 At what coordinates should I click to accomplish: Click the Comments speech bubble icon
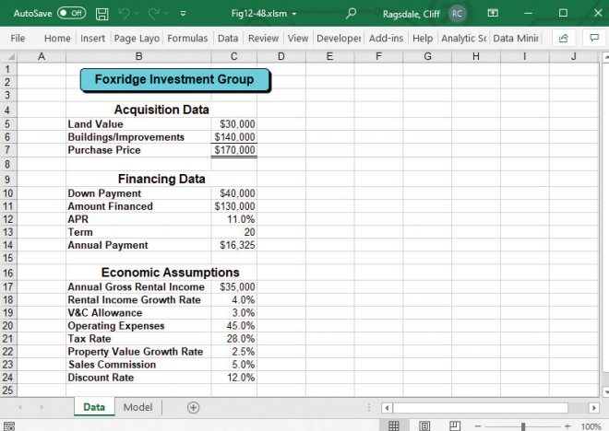(x=594, y=38)
